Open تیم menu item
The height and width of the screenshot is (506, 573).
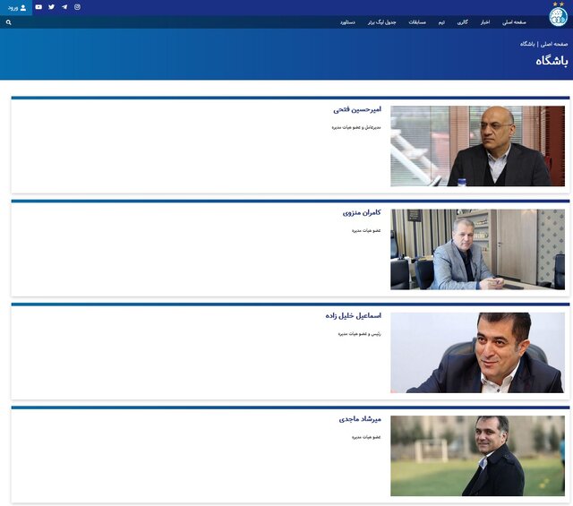(441, 22)
